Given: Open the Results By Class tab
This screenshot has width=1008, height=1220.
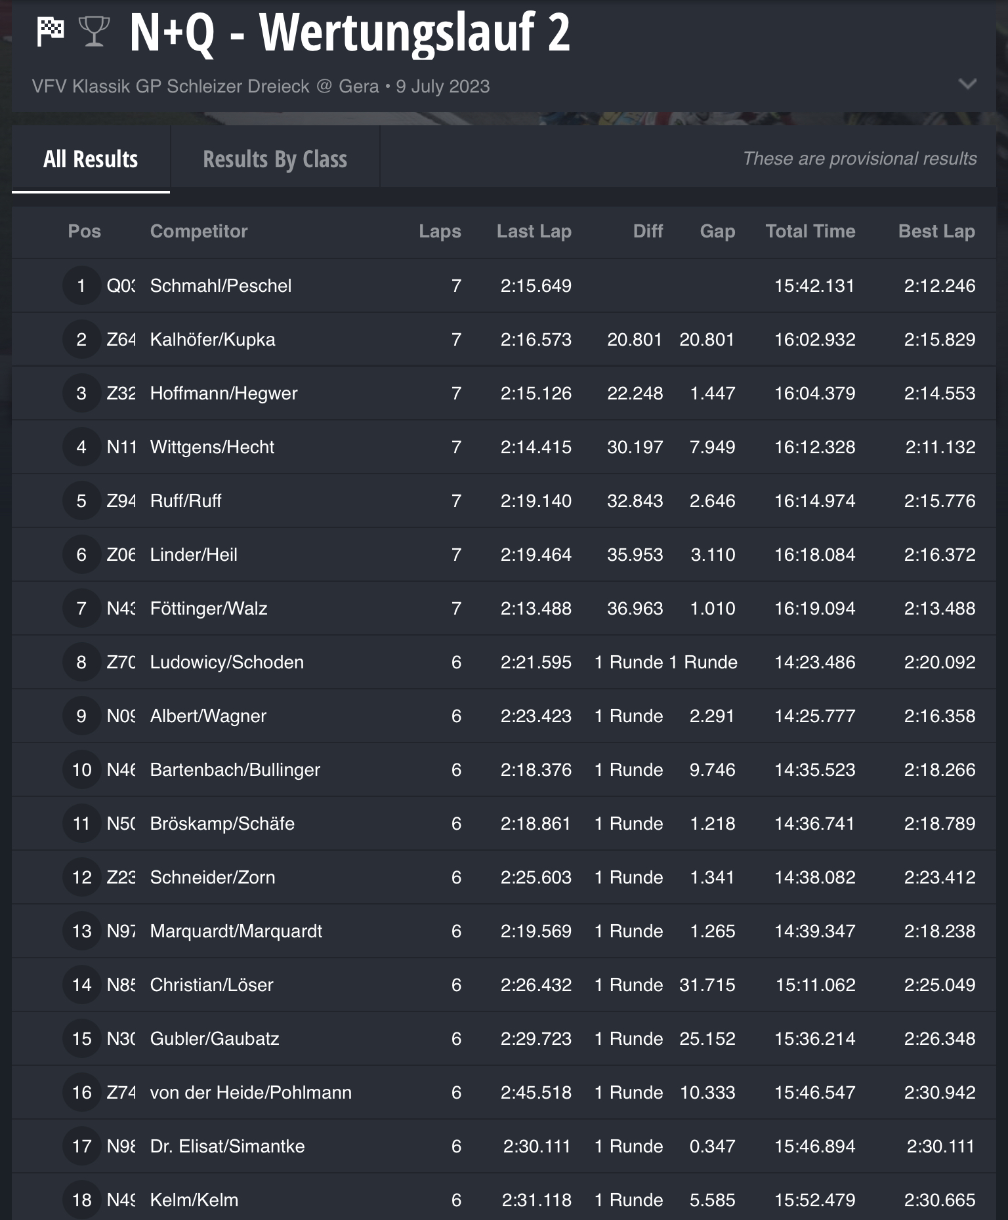Looking at the screenshot, I should point(274,159).
